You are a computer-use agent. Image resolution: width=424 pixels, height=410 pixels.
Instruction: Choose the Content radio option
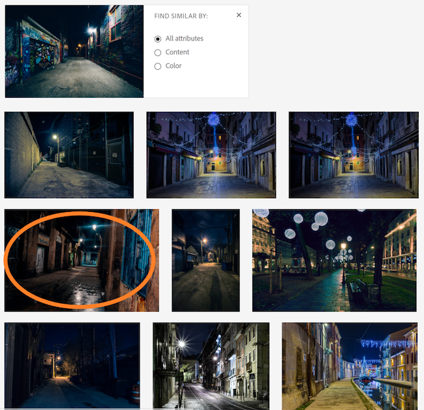pyautogui.click(x=158, y=52)
